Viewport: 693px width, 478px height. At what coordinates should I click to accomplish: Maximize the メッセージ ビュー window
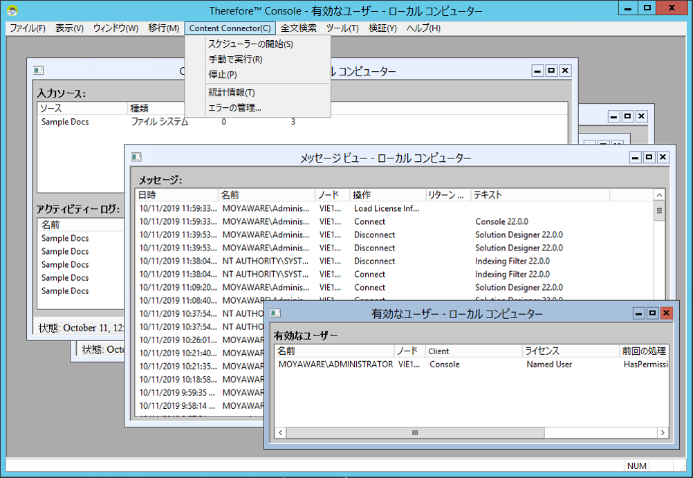(x=649, y=157)
